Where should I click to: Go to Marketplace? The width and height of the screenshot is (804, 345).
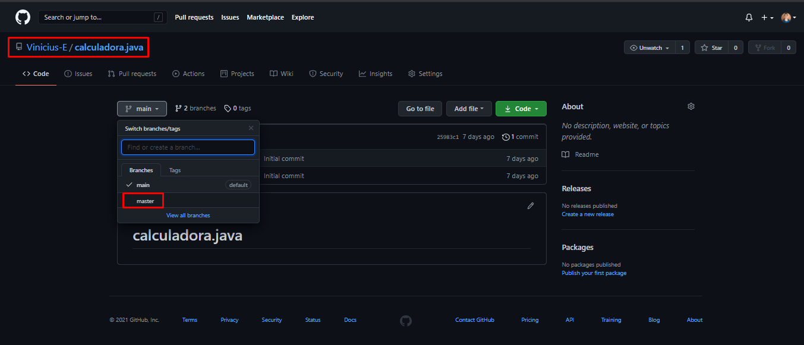265,17
